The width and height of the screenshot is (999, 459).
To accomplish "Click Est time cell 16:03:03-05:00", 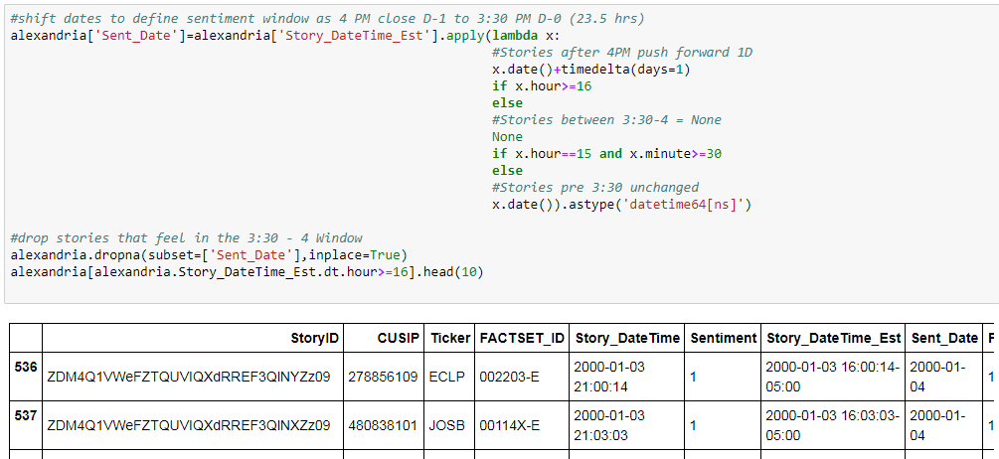I will (x=833, y=425).
